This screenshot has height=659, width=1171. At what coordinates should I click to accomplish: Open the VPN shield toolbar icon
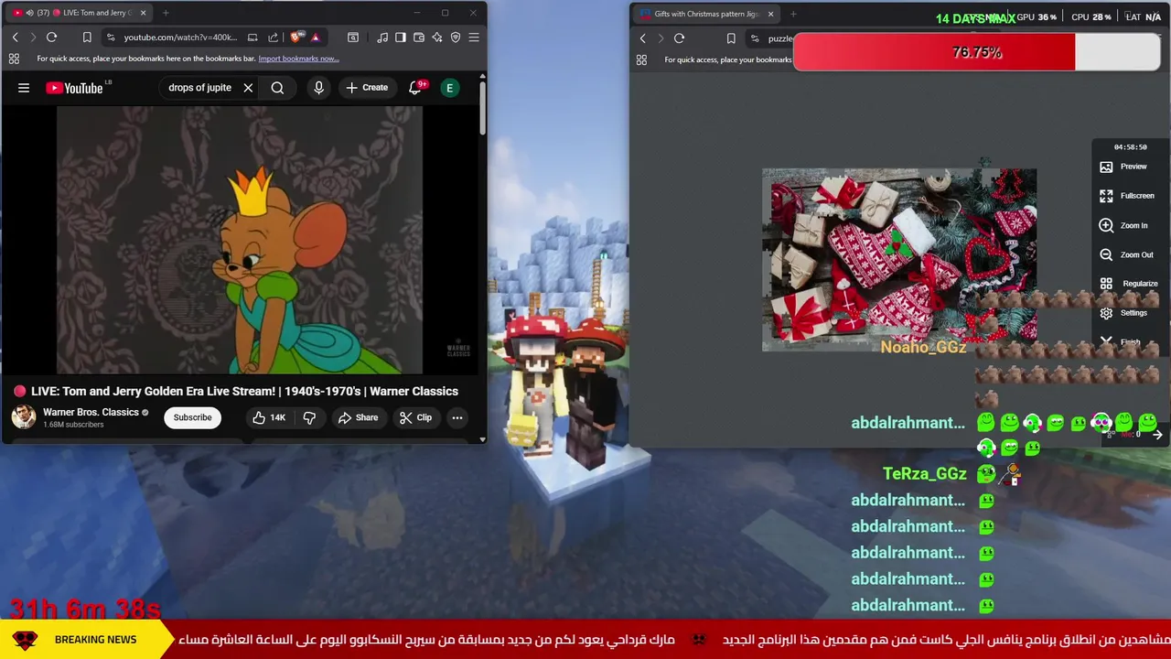tap(456, 38)
